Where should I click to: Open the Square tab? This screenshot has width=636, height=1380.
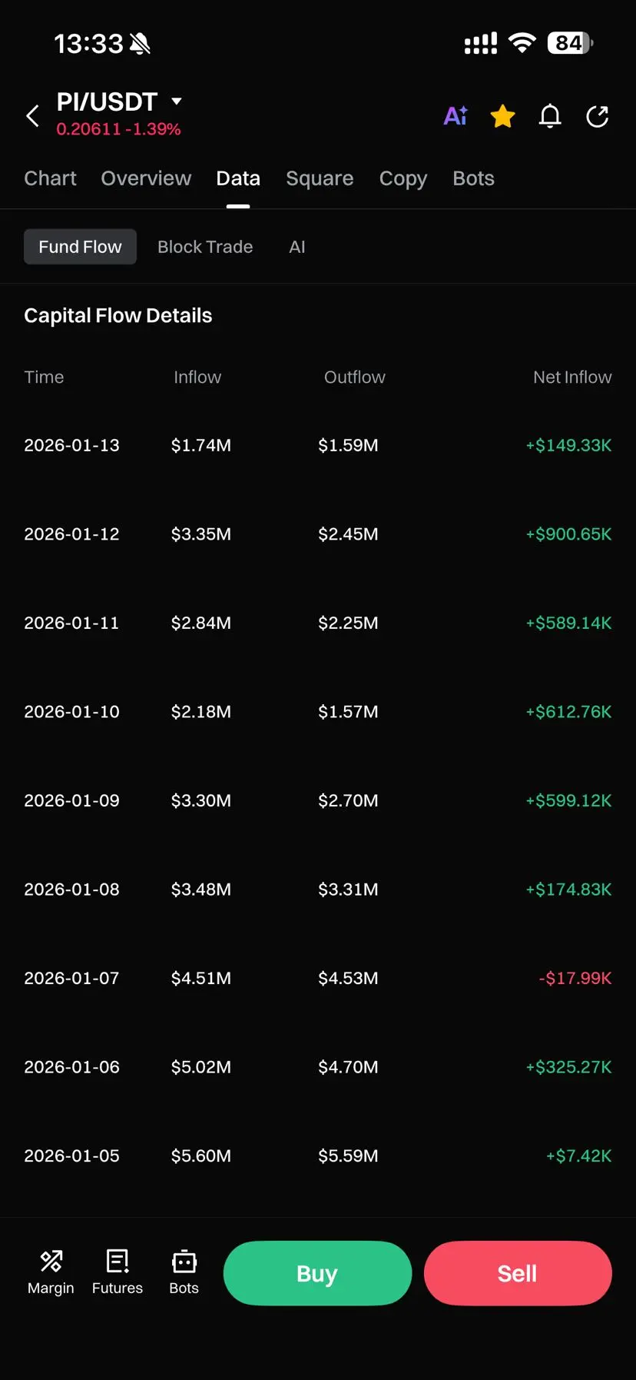[320, 178]
